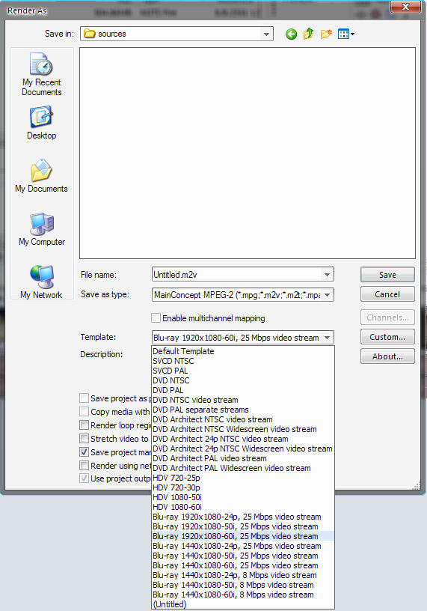Screen dimensions: 427x611
Task: Open the Save as type dropdown
Action: (328, 295)
